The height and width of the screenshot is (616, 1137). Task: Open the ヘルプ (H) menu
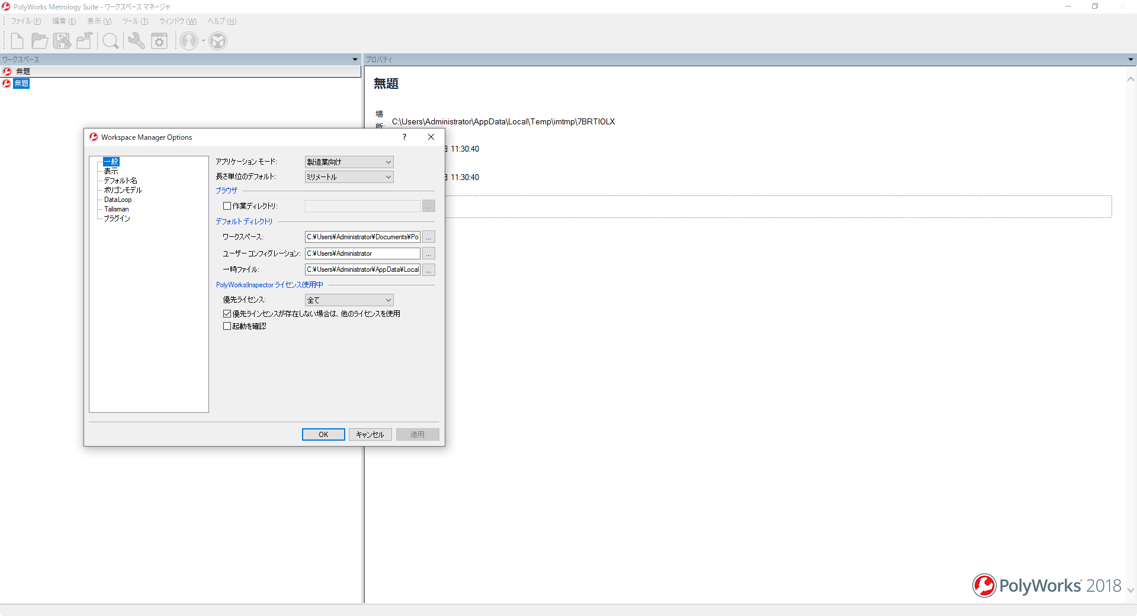[x=222, y=21]
